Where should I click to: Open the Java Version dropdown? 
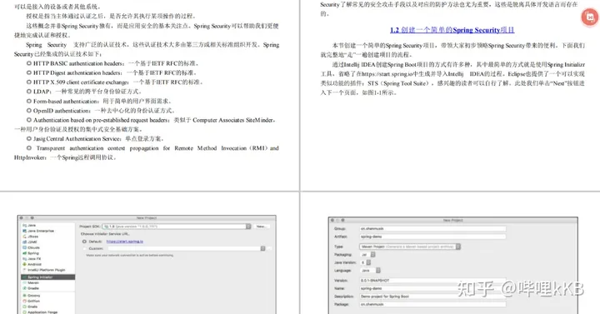[366, 262]
